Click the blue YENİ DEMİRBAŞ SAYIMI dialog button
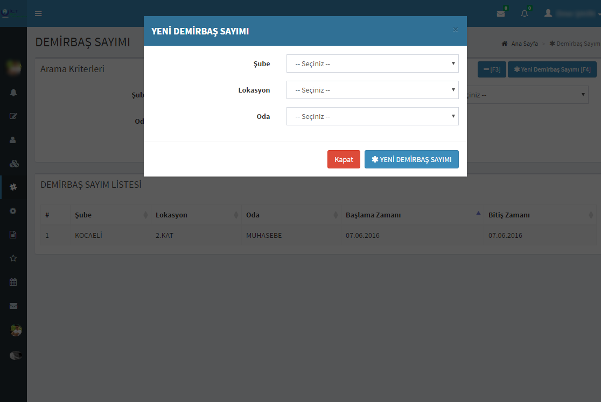 (411, 159)
